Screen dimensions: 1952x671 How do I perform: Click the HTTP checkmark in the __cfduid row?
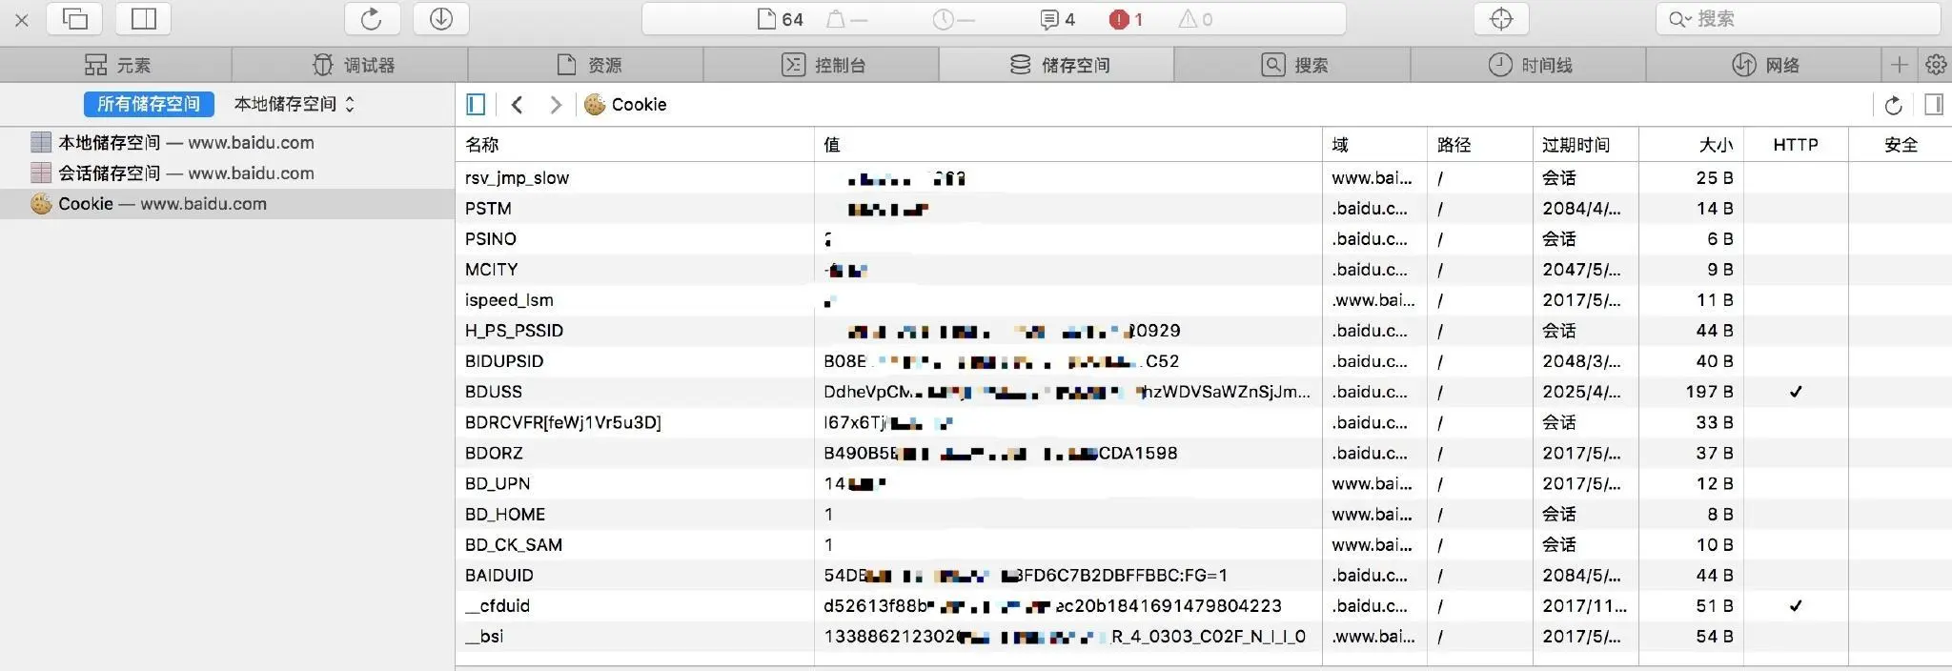(1796, 605)
